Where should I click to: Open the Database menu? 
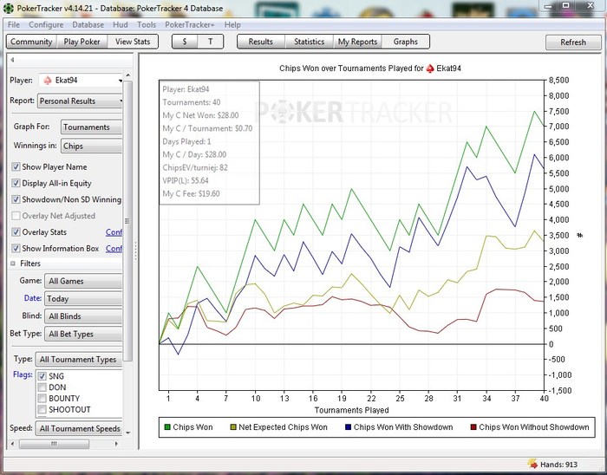pyautogui.click(x=88, y=25)
